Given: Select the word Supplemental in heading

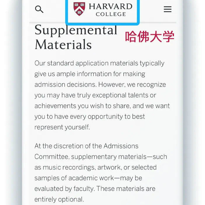Looking at the screenshot, I should click(x=76, y=31).
